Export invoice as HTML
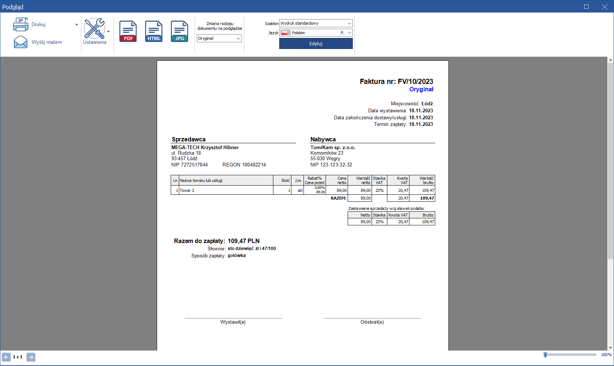This screenshot has width=614, height=366. (x=154, y=31)
